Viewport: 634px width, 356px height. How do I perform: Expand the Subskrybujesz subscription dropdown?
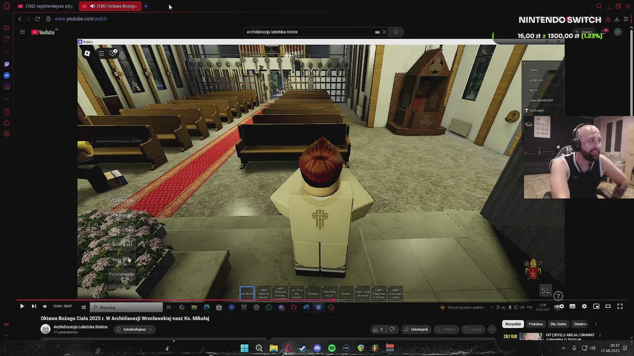(134, 329)
